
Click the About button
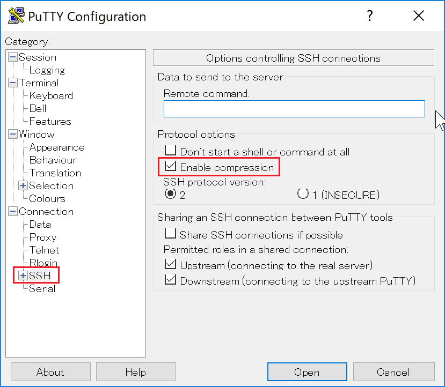click(50, 372)
